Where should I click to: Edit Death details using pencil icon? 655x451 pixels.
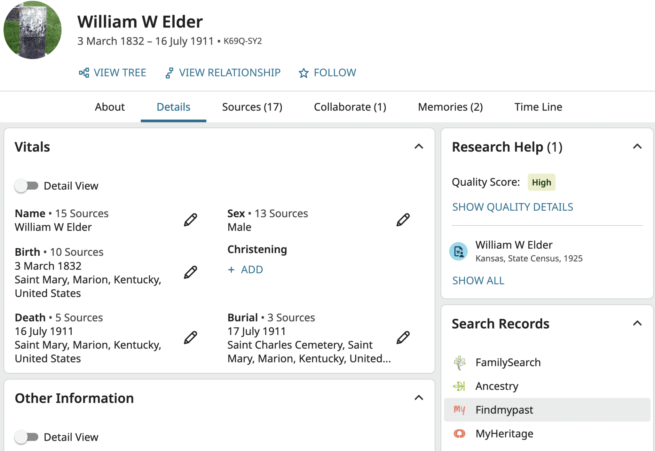(191, 338)
